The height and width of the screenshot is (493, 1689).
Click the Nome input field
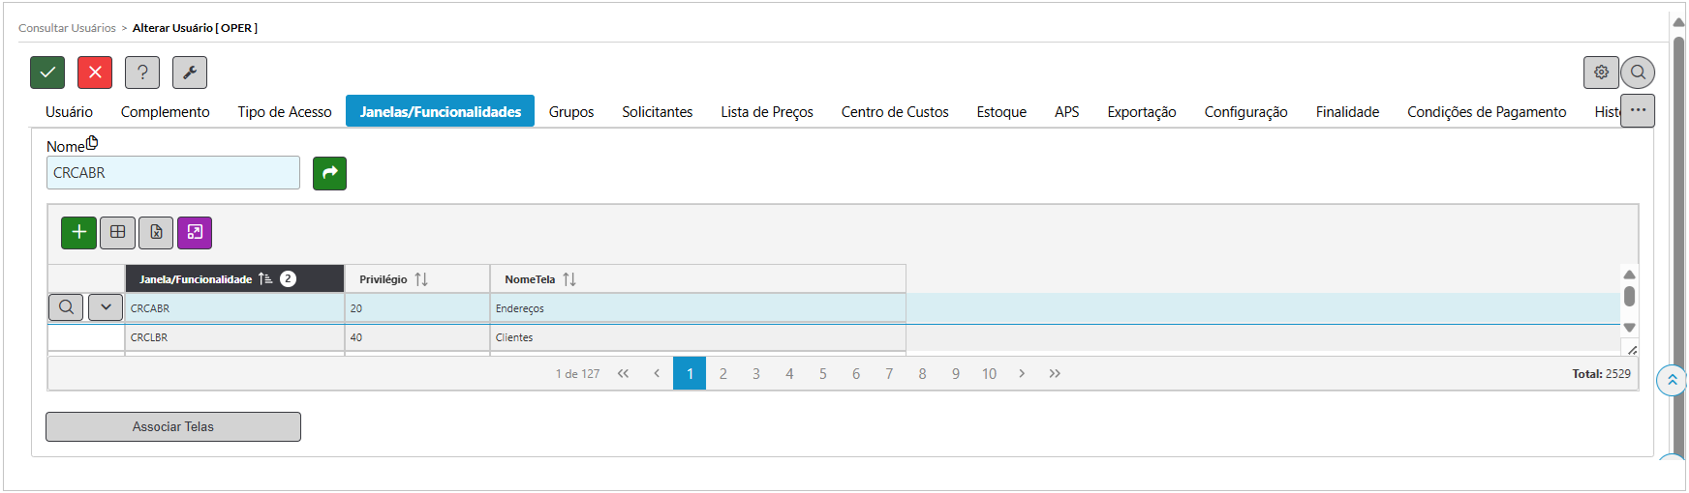[173, 173]
